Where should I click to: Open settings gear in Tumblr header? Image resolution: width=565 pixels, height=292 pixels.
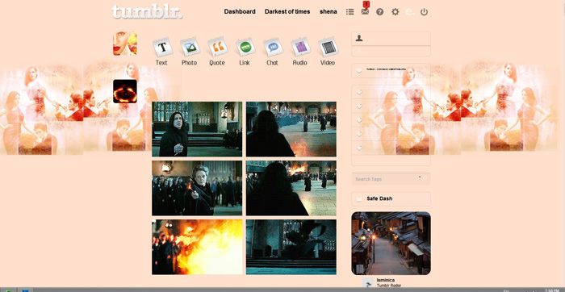[395, 12]
